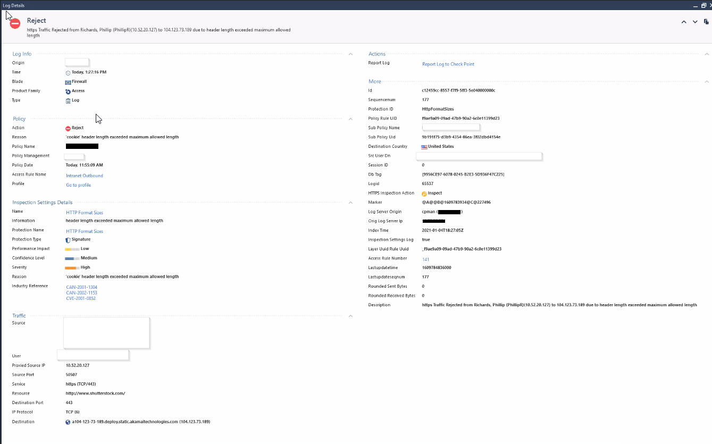This screenshot has width=712, height=444.
Task: Open access rule number 141 link
Action: 425,259
